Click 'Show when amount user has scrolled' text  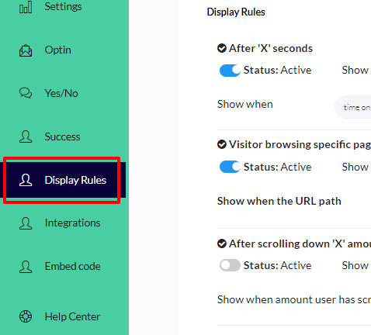(x=294, y=299)
